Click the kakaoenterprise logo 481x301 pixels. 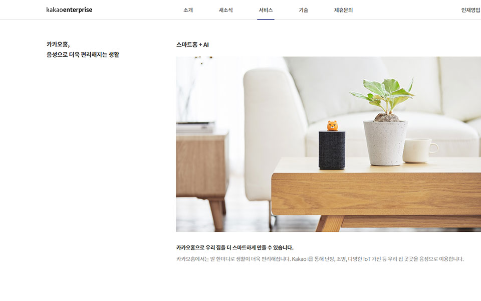tap(69, 10)
